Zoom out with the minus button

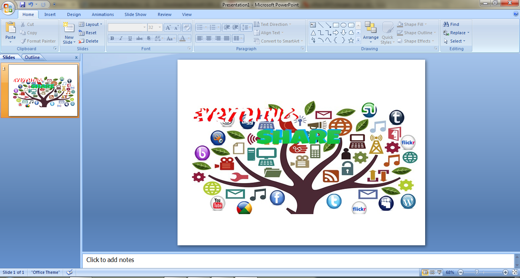coord(461,272)
